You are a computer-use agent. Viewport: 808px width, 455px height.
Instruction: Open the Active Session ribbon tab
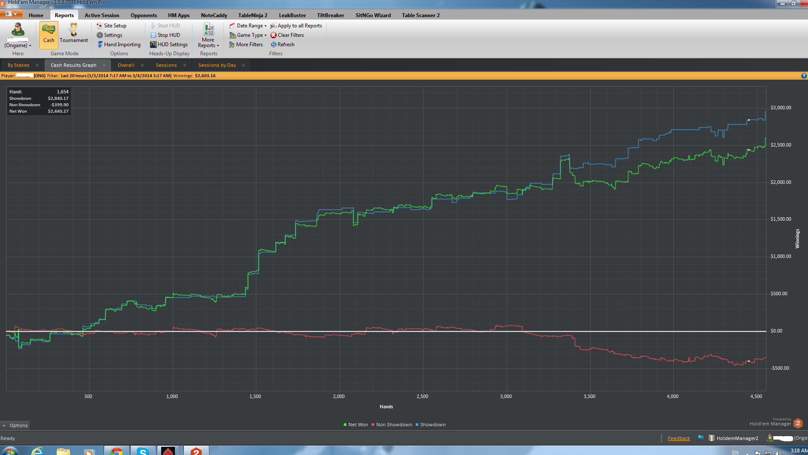[102, 15]
